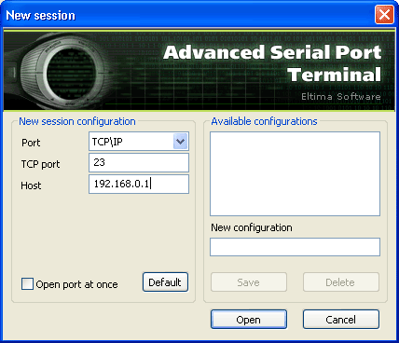Click the Host label
Screen dimensions: 399x343
tap(31, 185)
